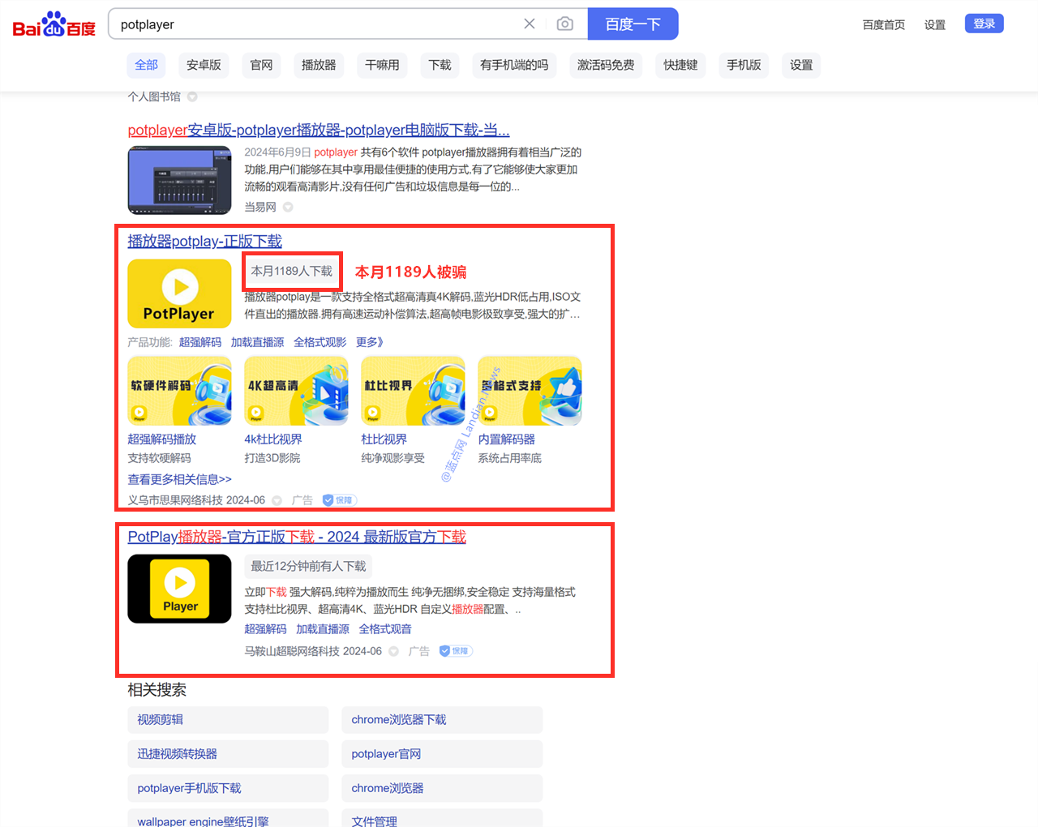Select the 有手机端的吗 filter tab
Viewport: 1038px width, 827px height.
514,65
